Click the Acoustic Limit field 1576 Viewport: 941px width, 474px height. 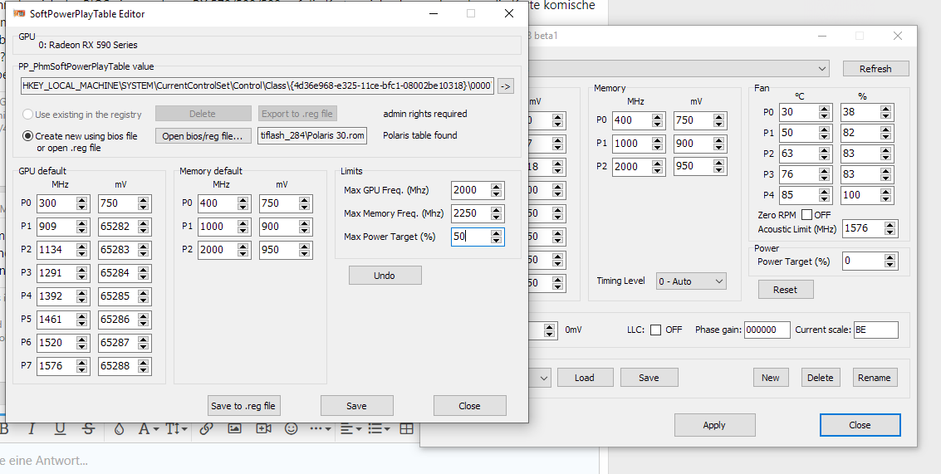point(863,228)
